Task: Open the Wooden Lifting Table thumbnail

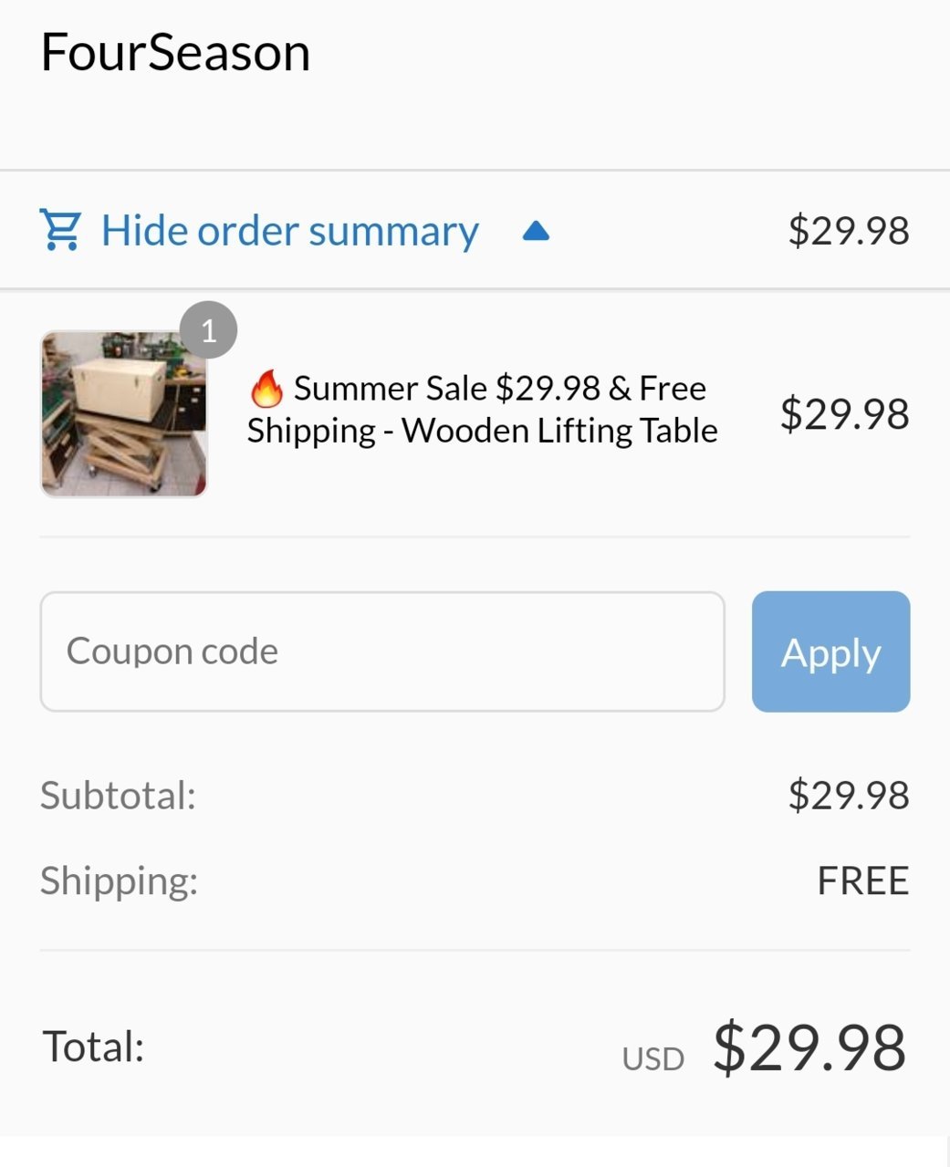Action: (x=124, y=414)
